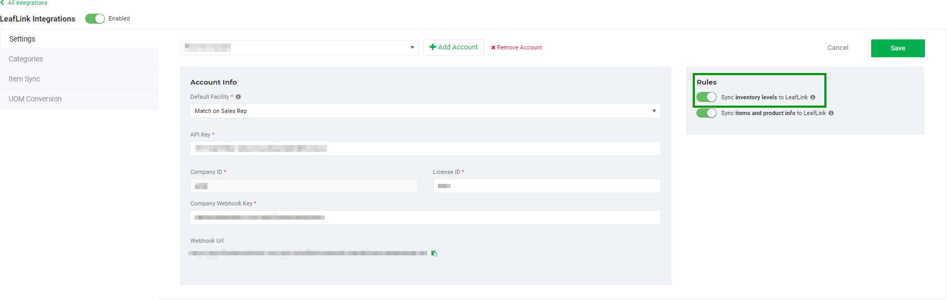947x300 pixels.
Task: Toggle Sync inventory levels to LeafLink
Action: (706, 97)
